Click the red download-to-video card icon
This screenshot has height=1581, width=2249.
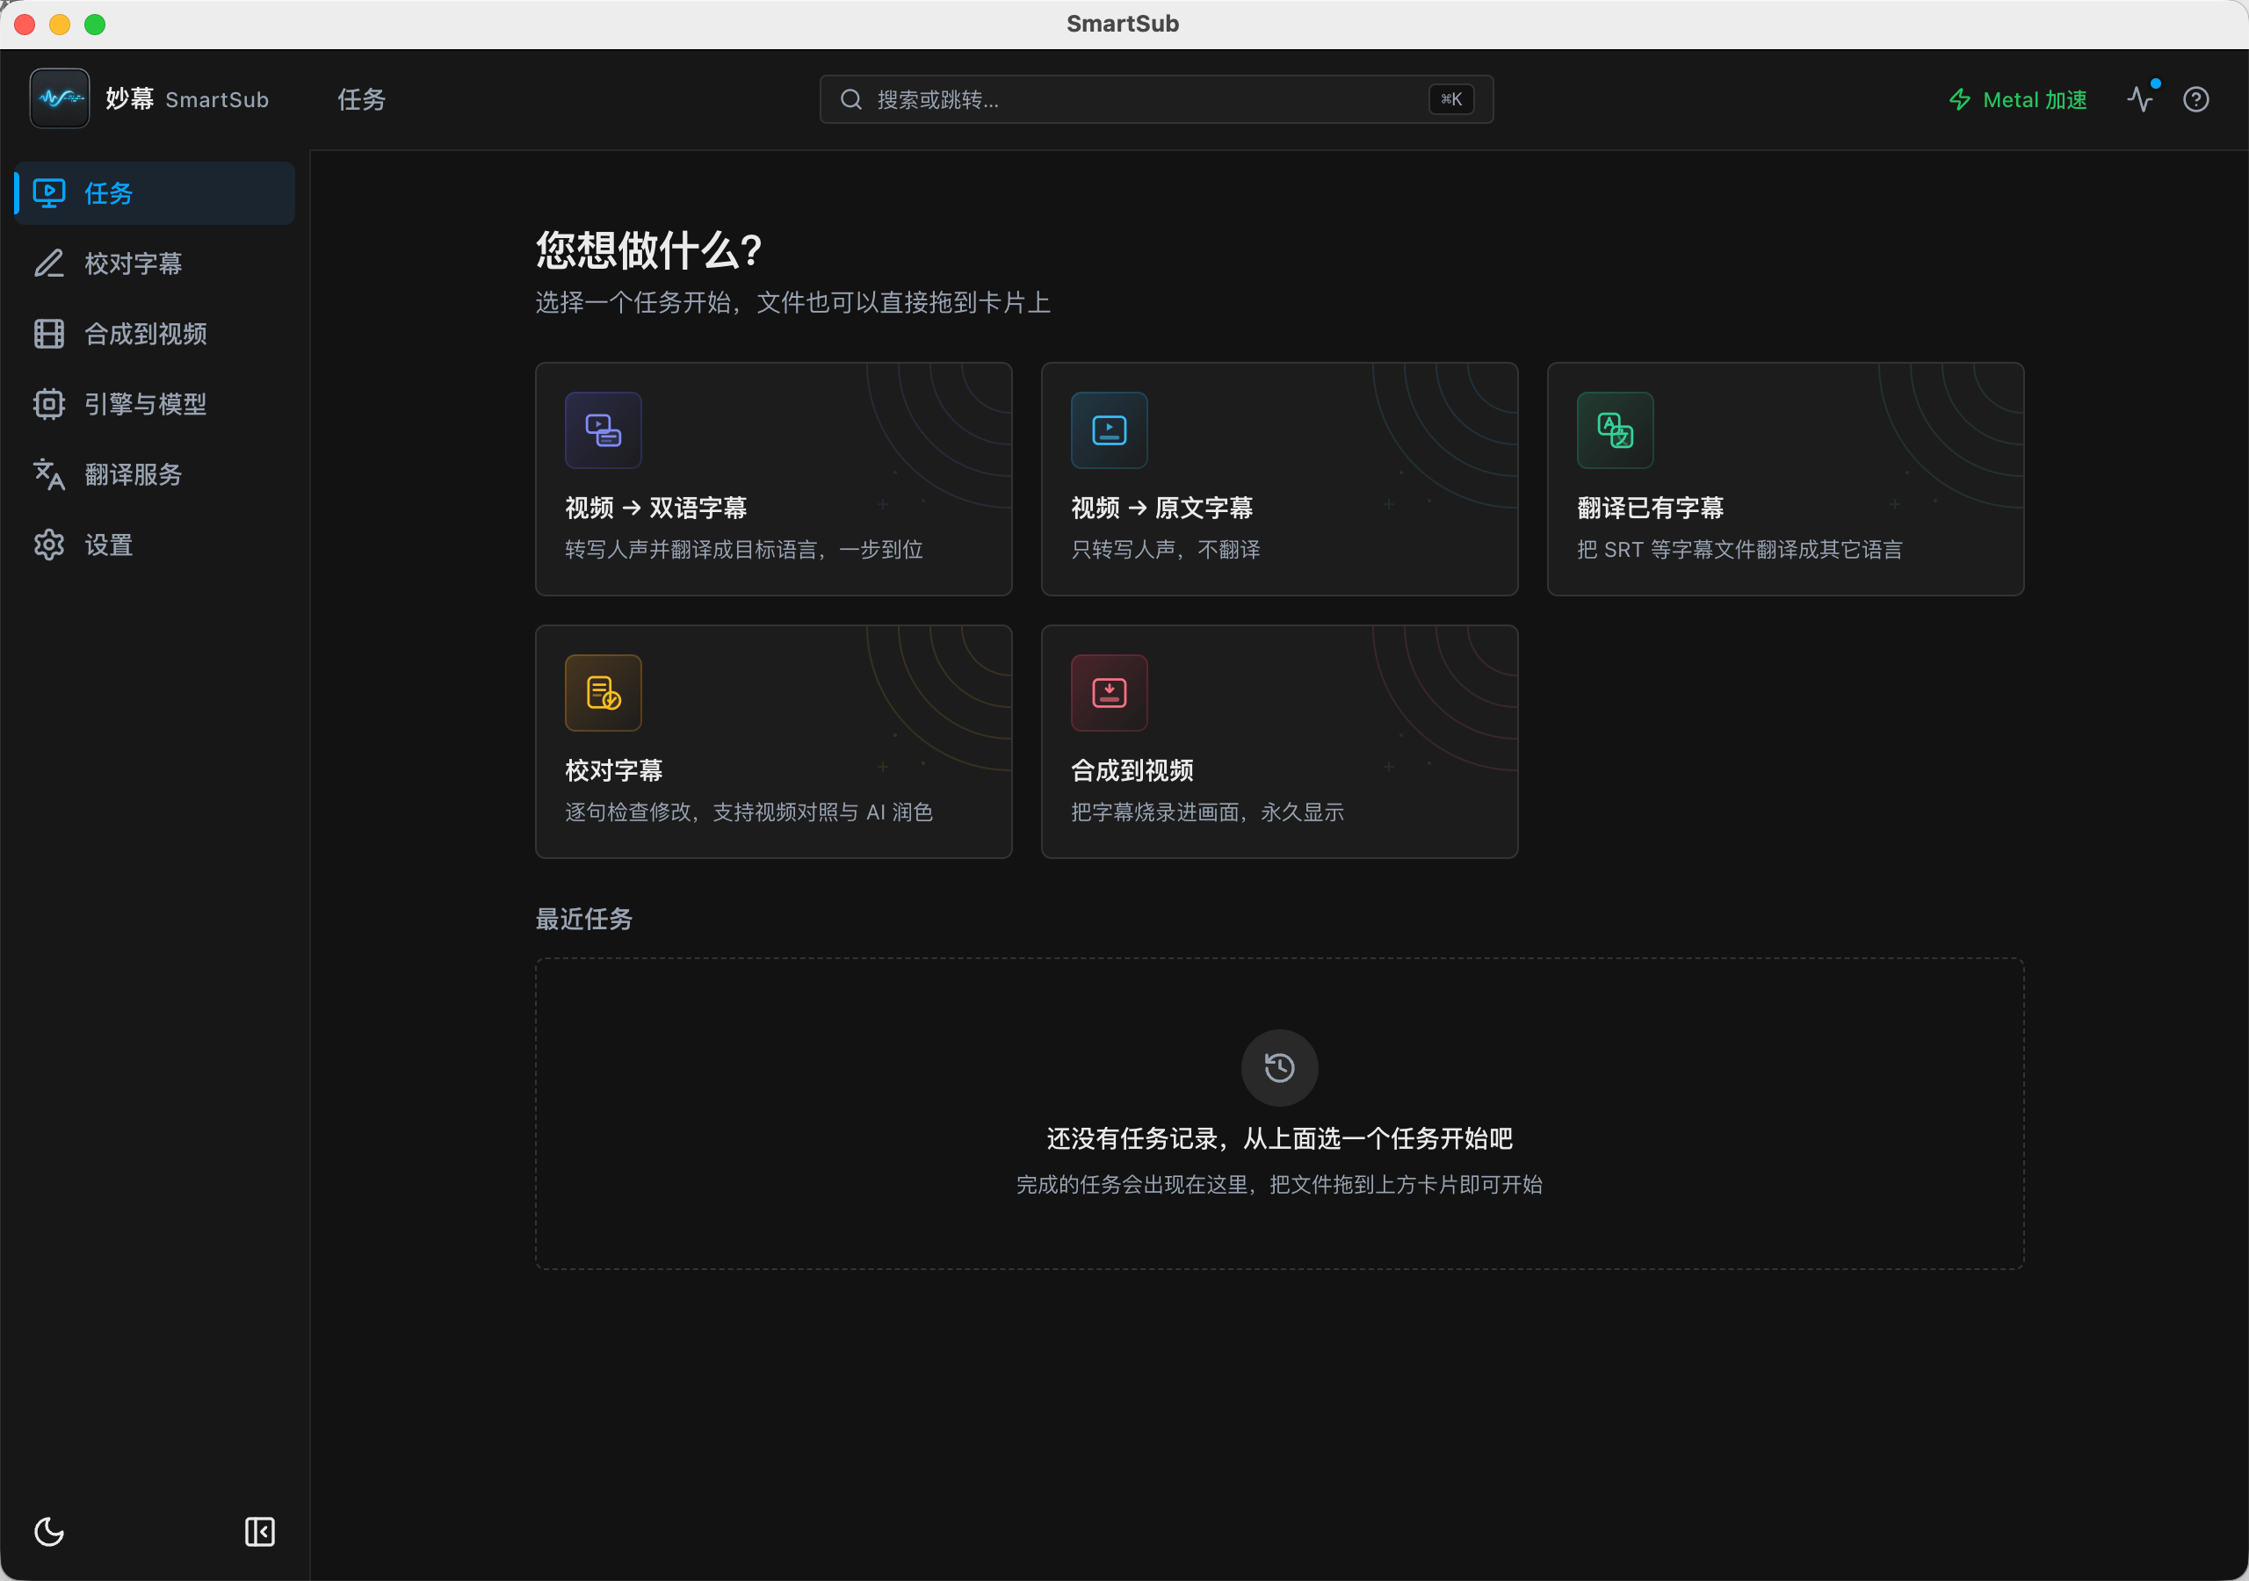point(1109,692)
